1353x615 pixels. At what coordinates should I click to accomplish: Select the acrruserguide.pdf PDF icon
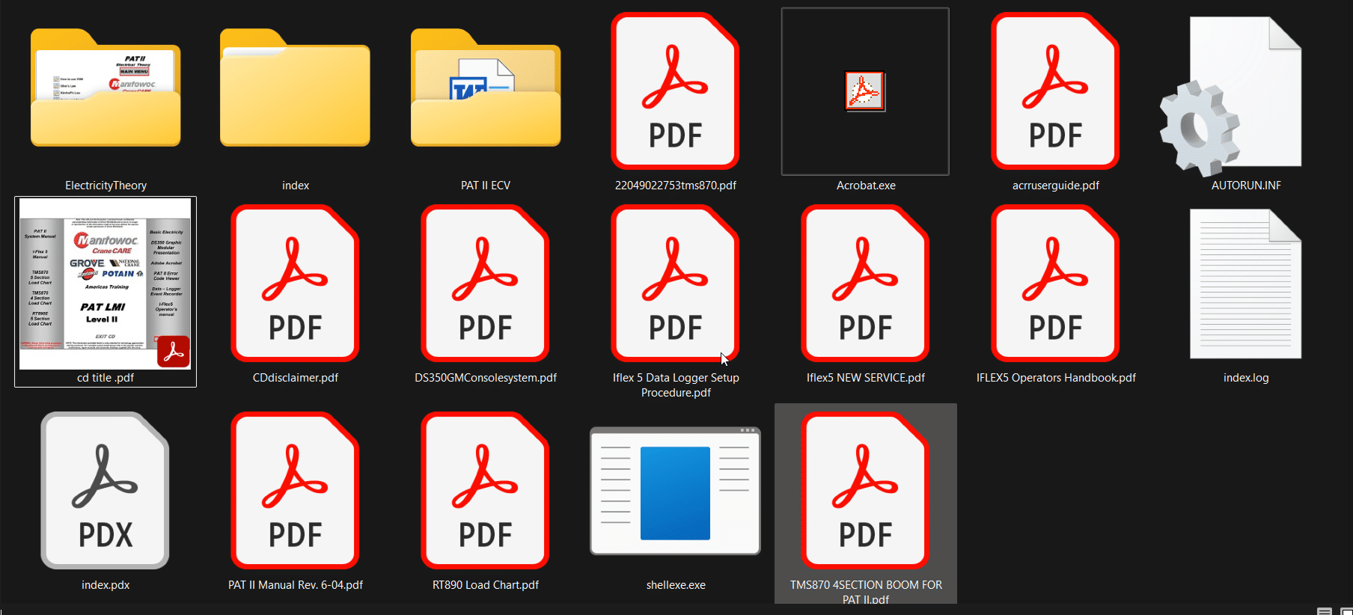[x=1056, y=91]
